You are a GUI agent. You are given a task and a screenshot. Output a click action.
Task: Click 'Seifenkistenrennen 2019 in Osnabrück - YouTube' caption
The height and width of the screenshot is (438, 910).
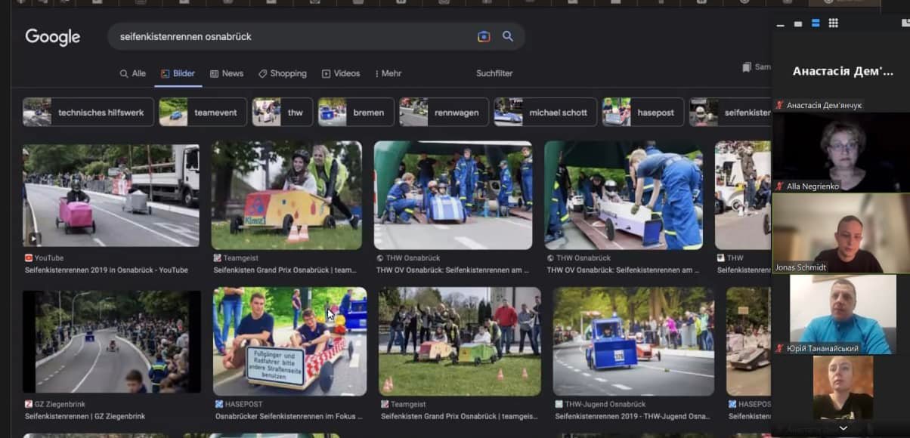click(107, 270)
